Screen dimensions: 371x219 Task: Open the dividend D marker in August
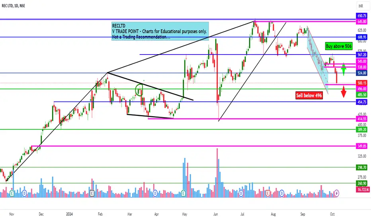281,194
